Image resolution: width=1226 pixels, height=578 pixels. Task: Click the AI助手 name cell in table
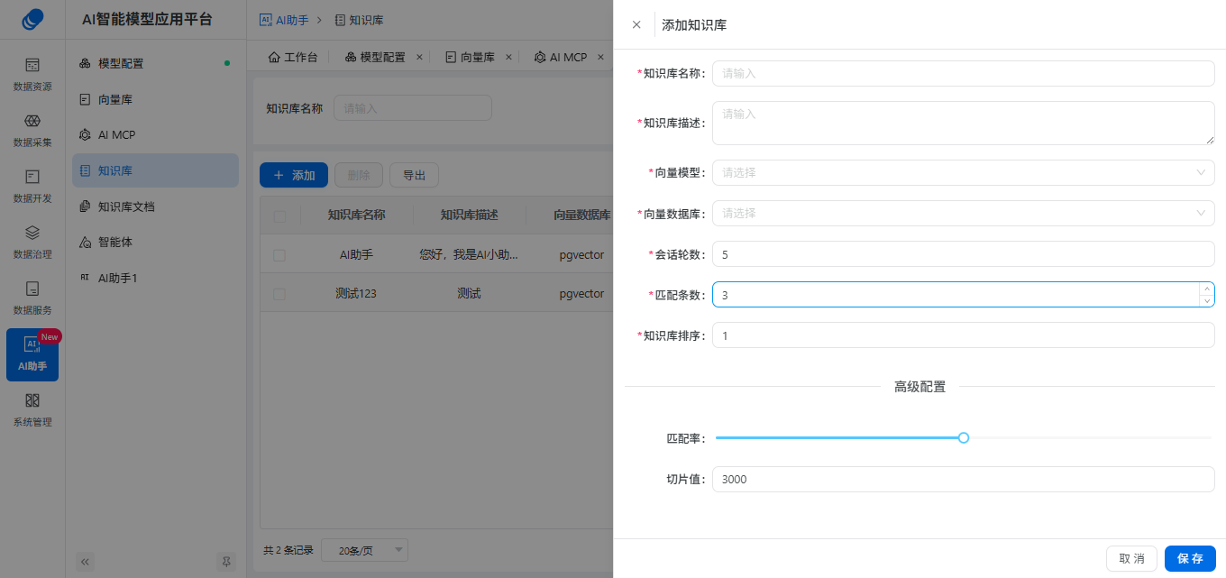[356, 255]
